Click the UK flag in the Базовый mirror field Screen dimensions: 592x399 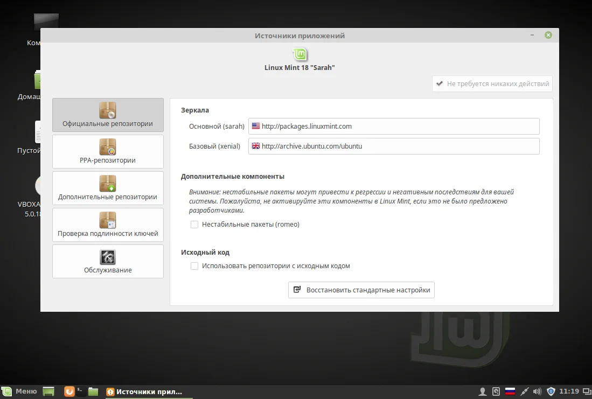click(x=256, y=146)
